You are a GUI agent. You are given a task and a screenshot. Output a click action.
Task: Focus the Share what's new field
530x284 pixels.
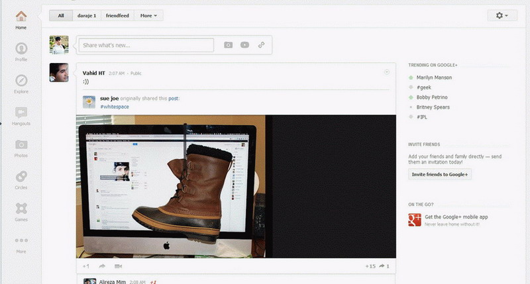[x=146, y=45]
